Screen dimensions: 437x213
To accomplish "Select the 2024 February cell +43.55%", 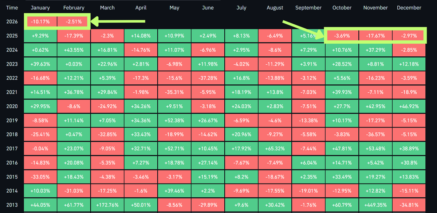I will point(74,50).
